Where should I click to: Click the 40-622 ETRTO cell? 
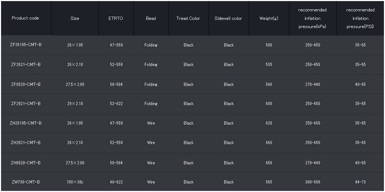(x=116, y=182)
